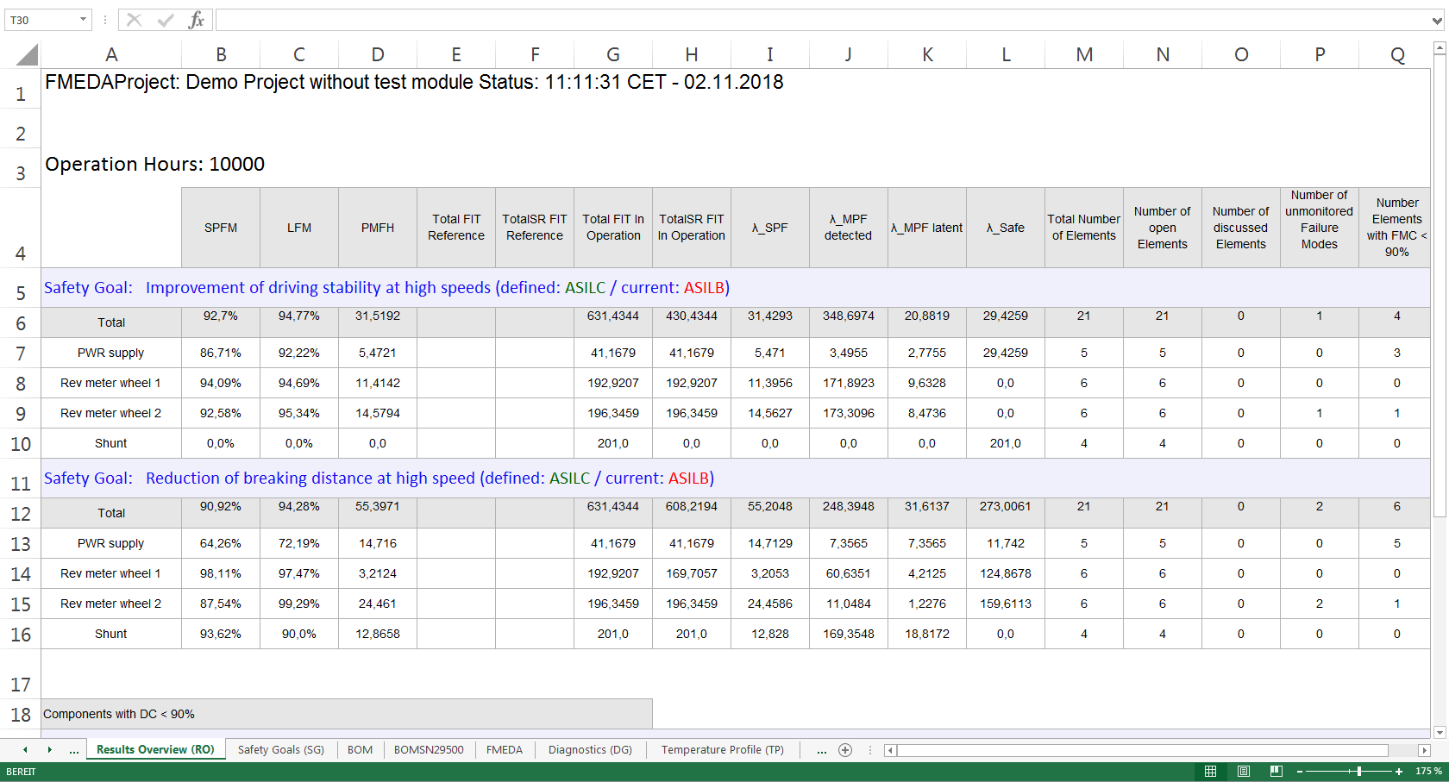1449x782 pixels.
Task: Select the λ_MPF latent header cell
Action: (x=927, y=228)
